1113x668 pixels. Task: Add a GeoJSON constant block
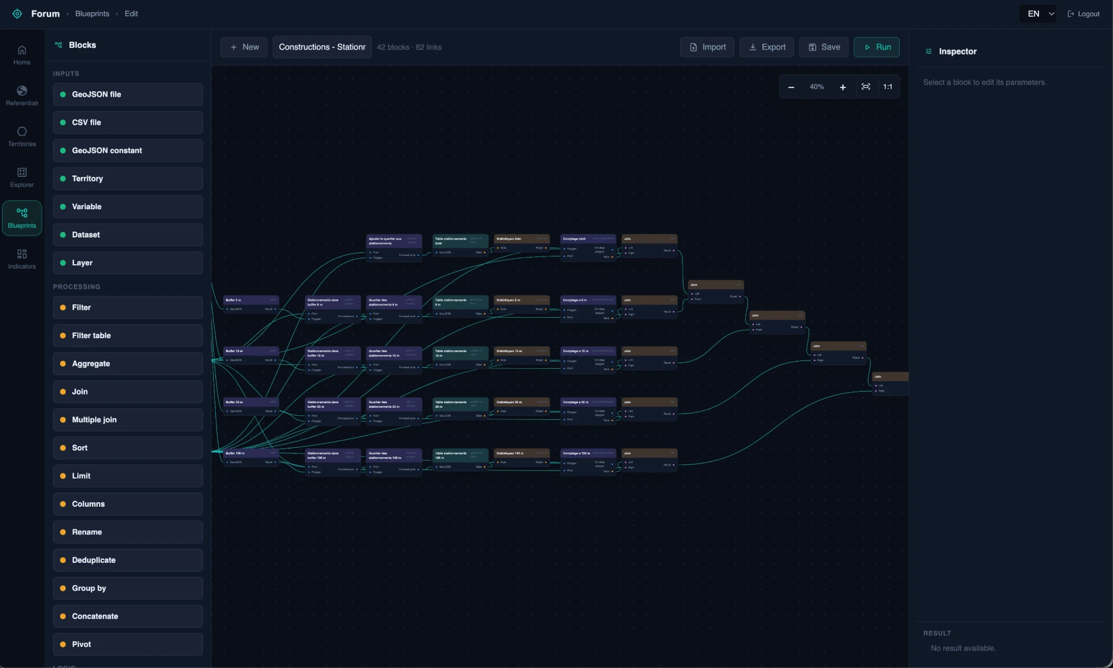pyautogui.click(x=128, y=151)
